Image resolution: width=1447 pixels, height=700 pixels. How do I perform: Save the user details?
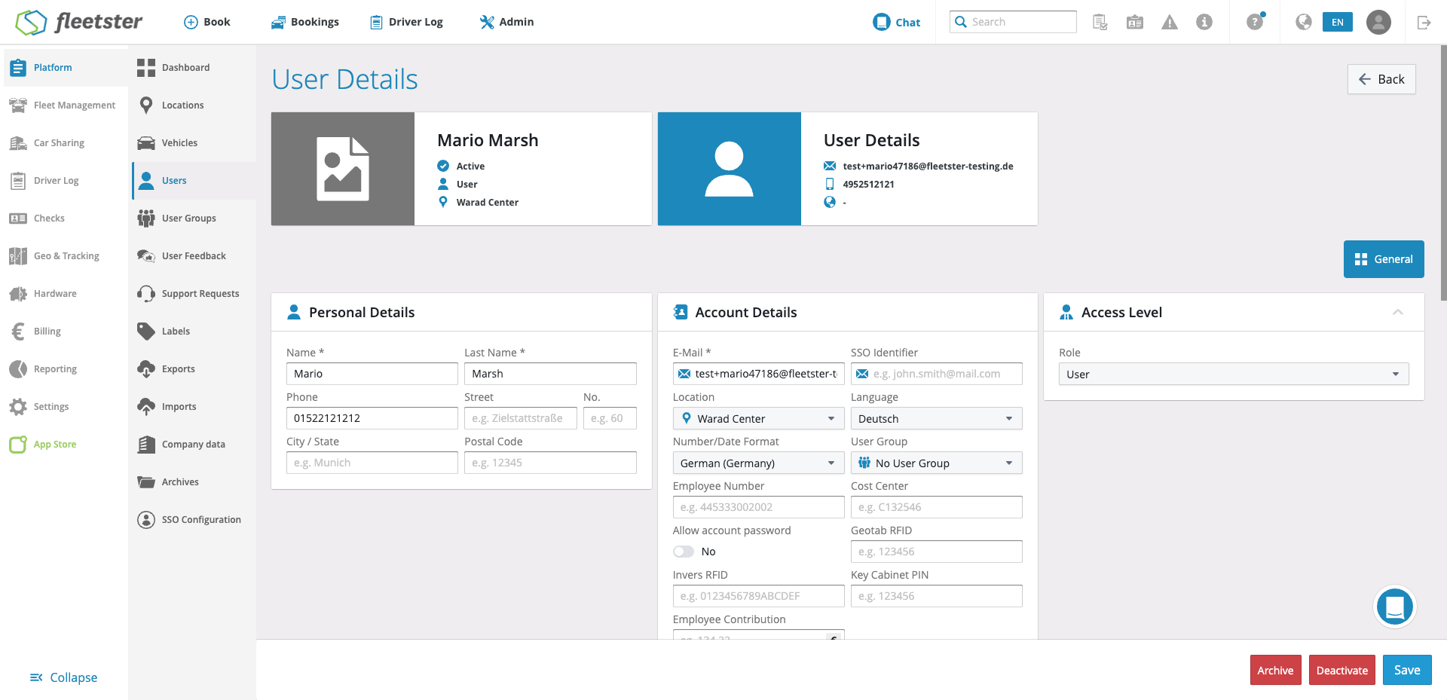pyautogui.click(x=1407, y=671)
